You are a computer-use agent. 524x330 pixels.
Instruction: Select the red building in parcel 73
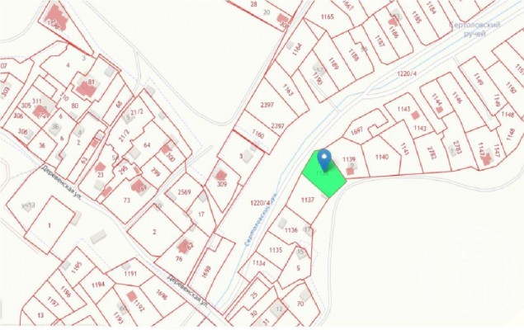(139, 186)
